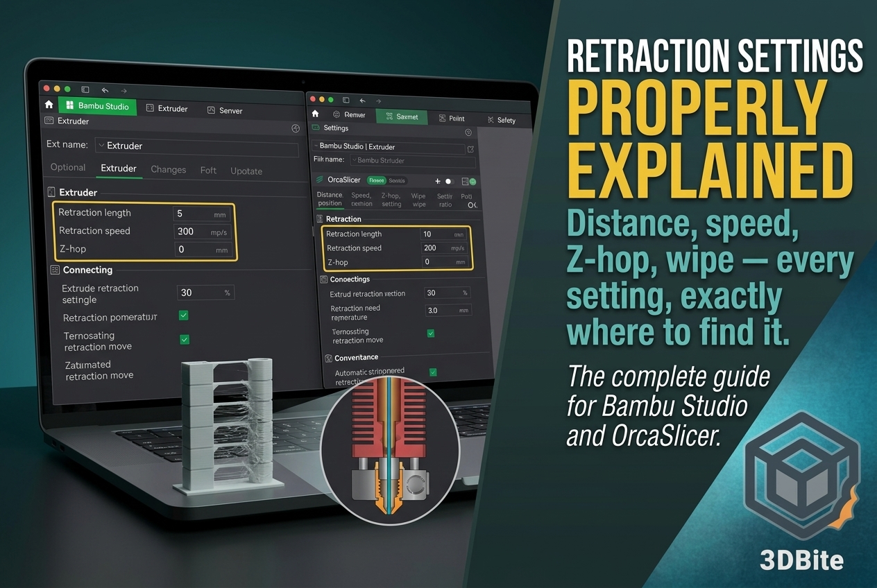The height and width of the screenshot is (588, 877).
Task: Switch to the Settir ratio tab
Action: (x=445, y=201)
